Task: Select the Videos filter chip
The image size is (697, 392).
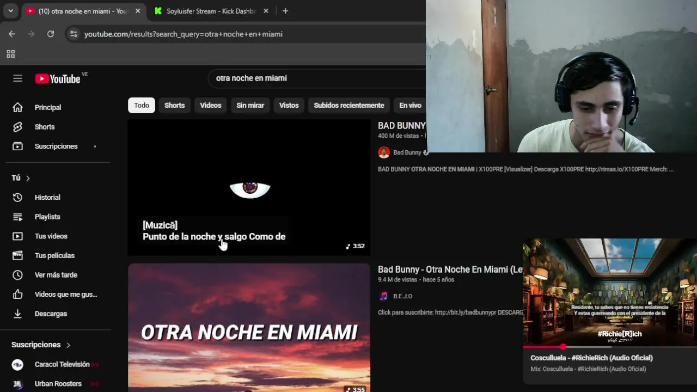Action: (x=211, y=105)
